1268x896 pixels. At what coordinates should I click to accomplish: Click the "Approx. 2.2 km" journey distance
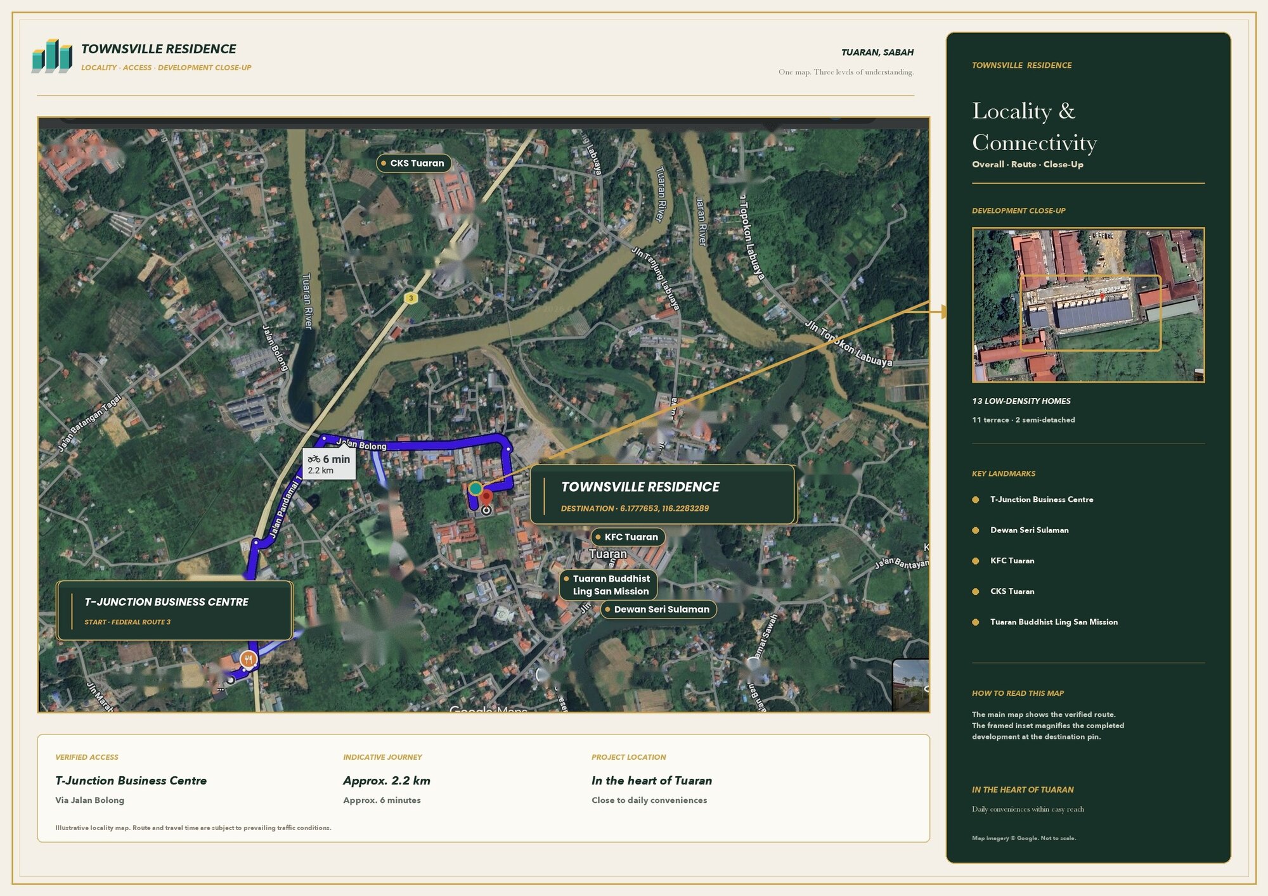pos(387,781)
